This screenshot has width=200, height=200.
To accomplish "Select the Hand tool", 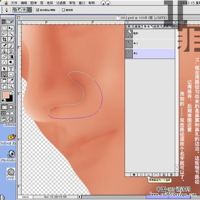I will [x=4, y=86].
